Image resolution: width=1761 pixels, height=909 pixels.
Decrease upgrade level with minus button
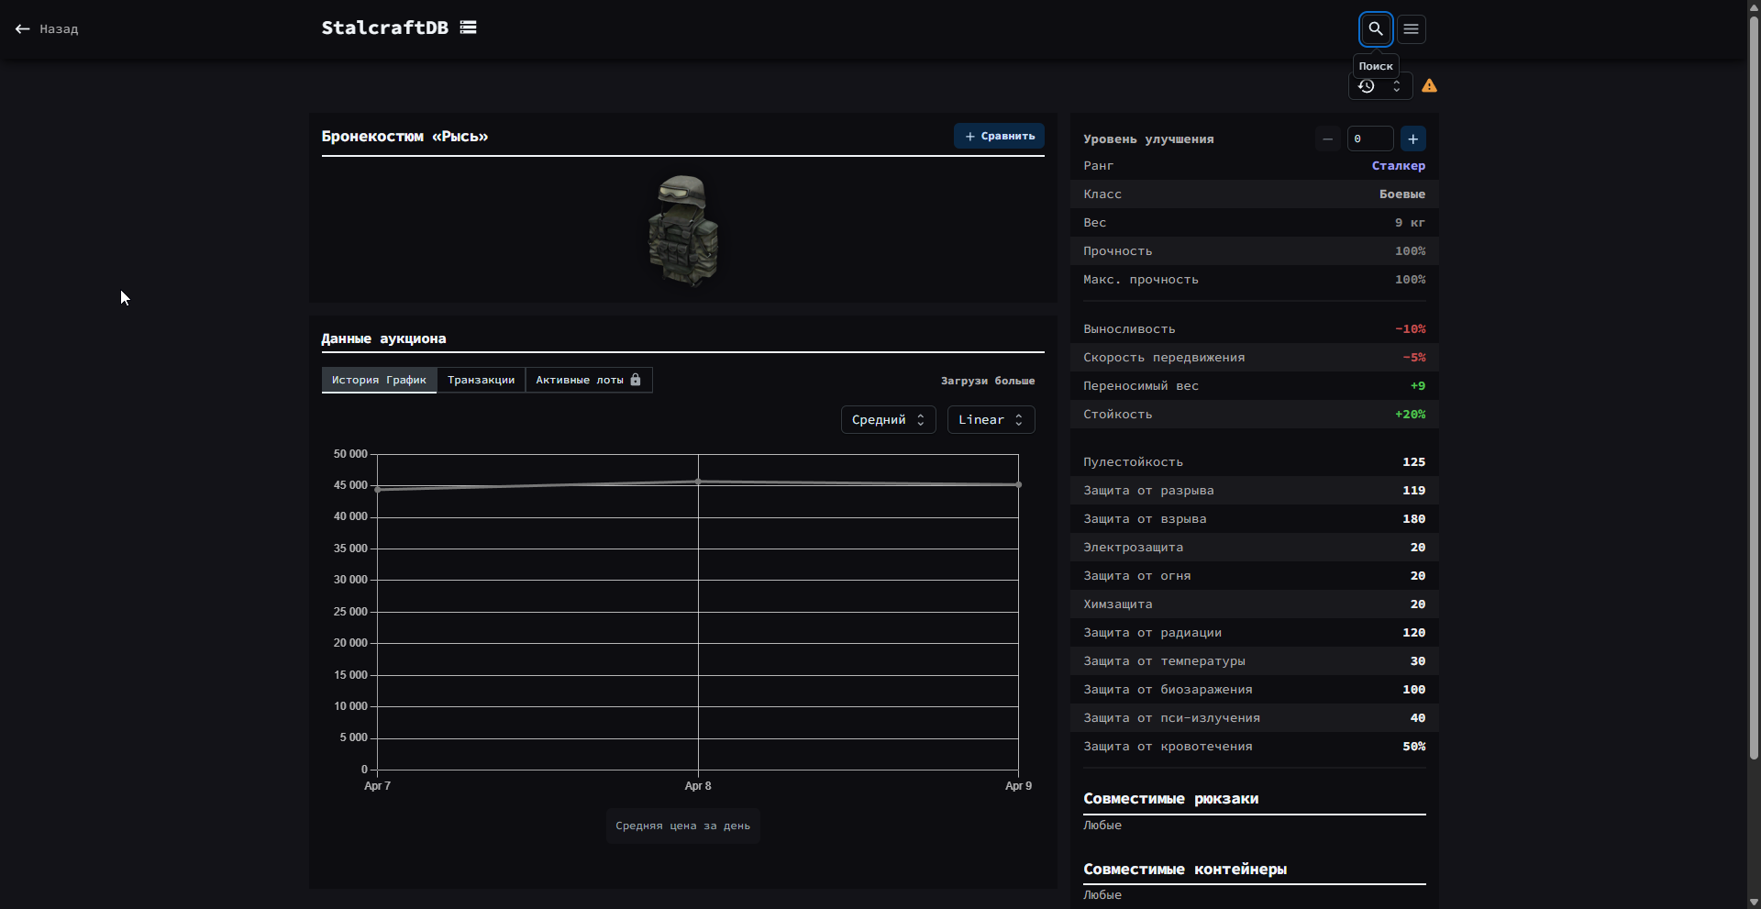(x=1327, y=139)
